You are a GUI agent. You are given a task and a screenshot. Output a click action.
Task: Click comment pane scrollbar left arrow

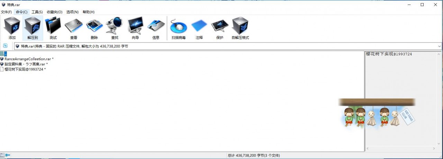(x=368, y=149)
